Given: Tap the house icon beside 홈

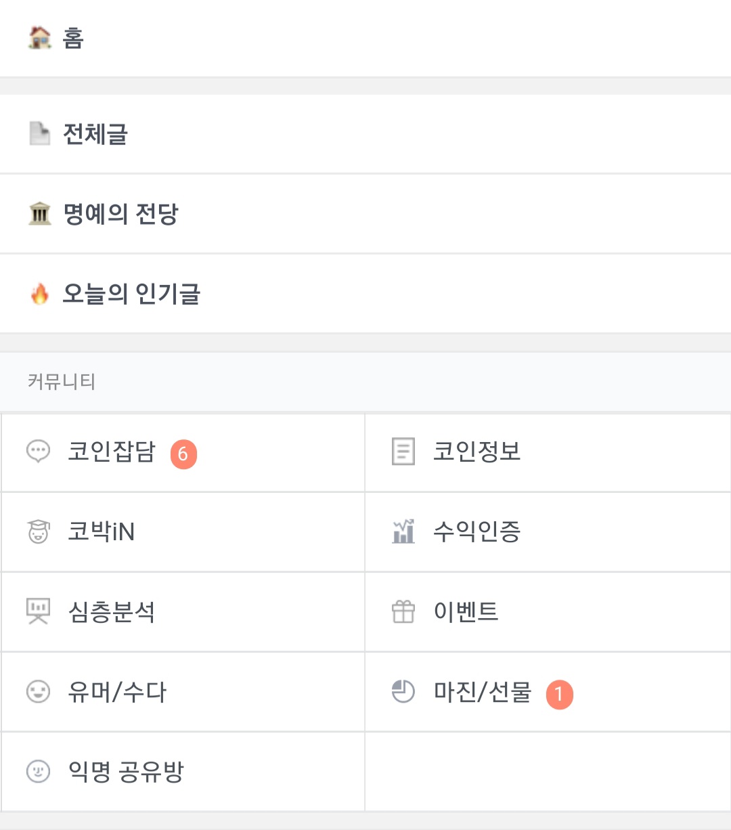Looking at the screenshot, I should coord(40,38).
